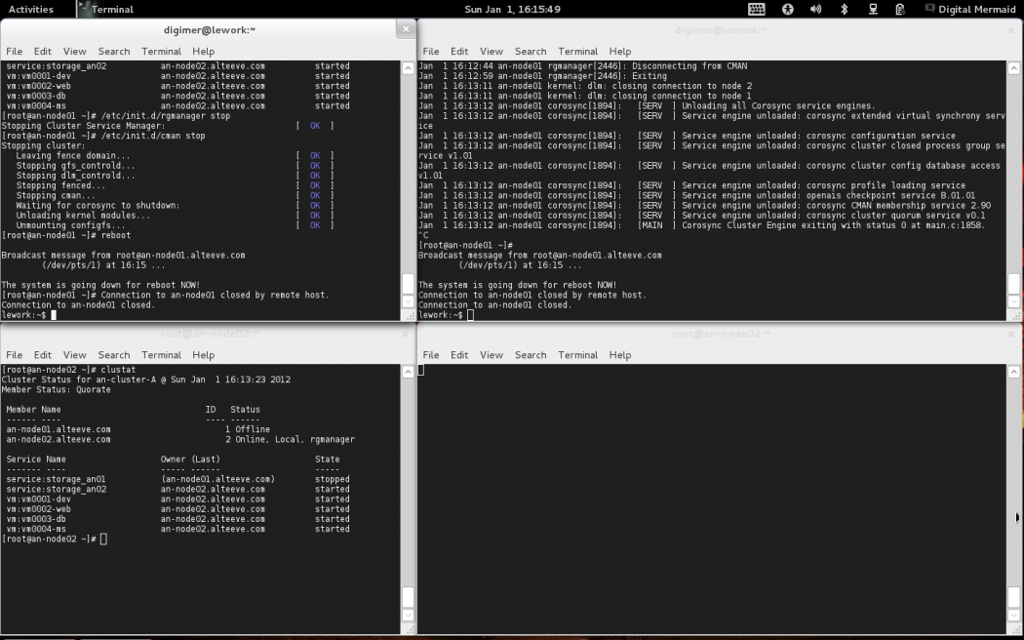Close the active digimer@lework terminal window
Screen dimensions: 1024x640
point(406,29)
